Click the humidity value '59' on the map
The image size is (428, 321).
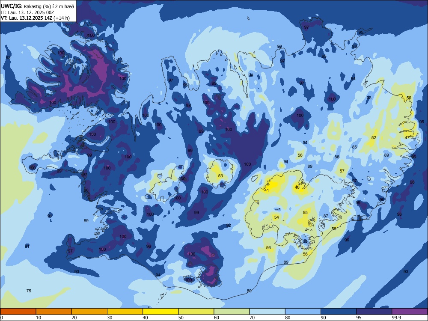tap(334, 229)
